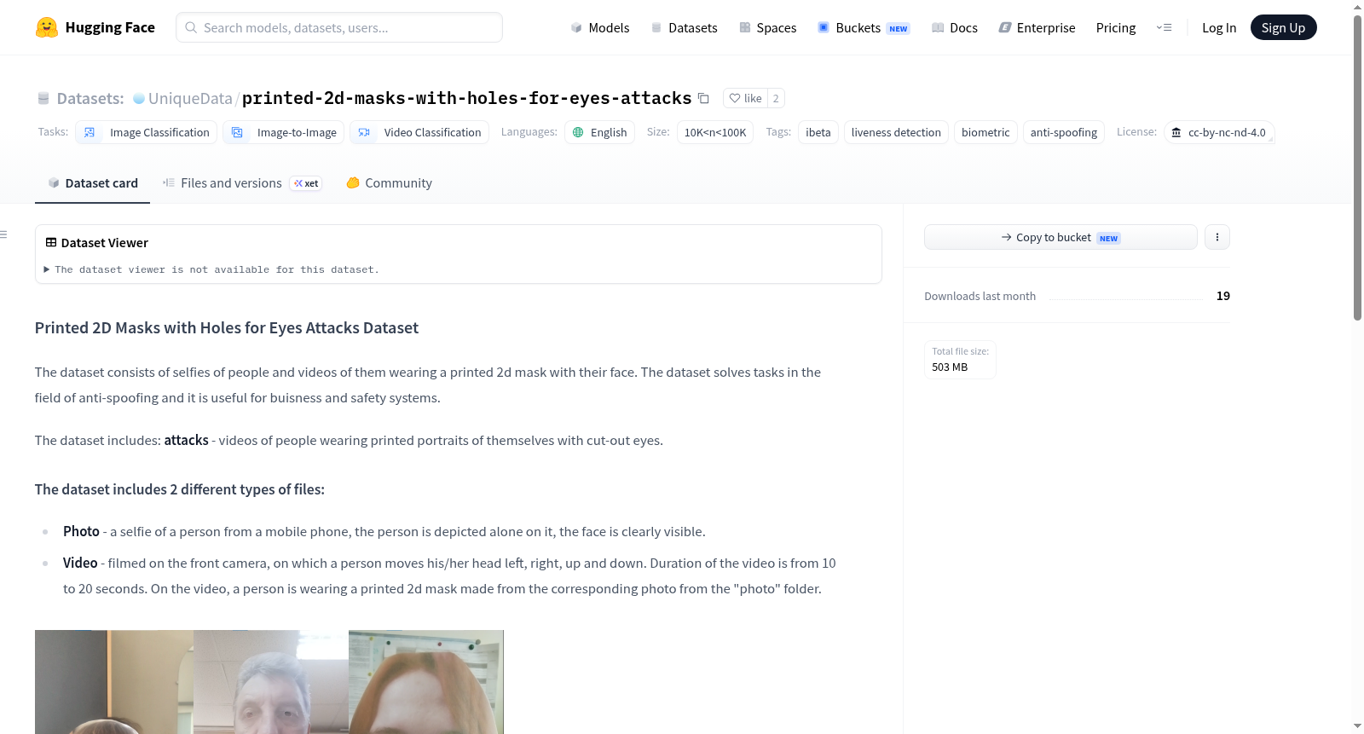Click the Total file size 503 MB box
The height and width of the screenshot is (734, 1364).
pos(960,359)
